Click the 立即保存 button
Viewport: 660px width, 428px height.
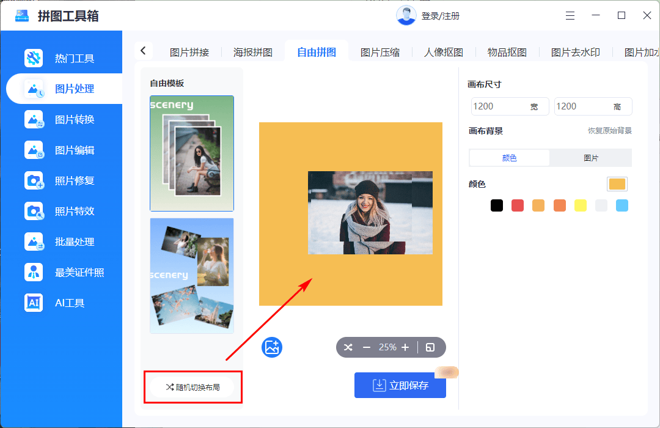tap(400, 385)
